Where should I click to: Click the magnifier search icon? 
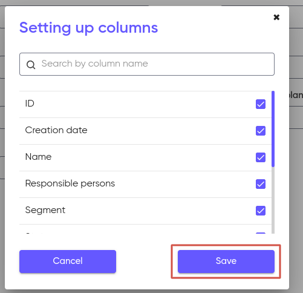[31, 65]
